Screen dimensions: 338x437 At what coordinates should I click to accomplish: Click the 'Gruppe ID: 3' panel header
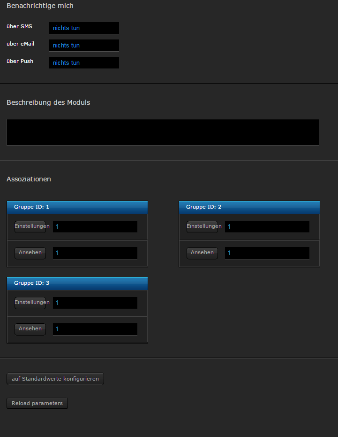[77, 283]
